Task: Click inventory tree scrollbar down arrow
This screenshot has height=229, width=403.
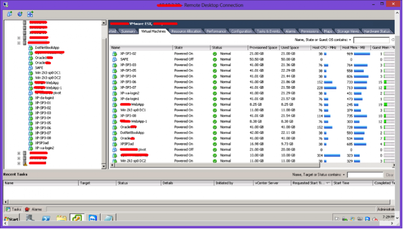Action: 103,166
